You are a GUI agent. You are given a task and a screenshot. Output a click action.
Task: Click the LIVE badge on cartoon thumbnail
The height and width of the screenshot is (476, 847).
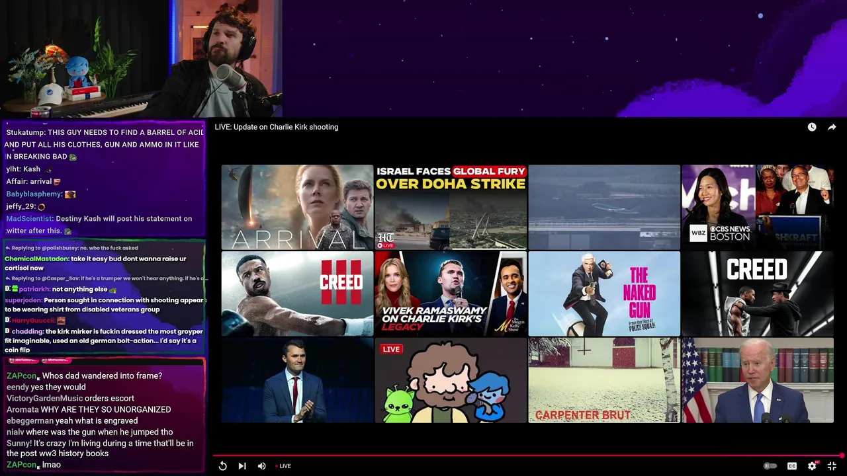point(391,349)
